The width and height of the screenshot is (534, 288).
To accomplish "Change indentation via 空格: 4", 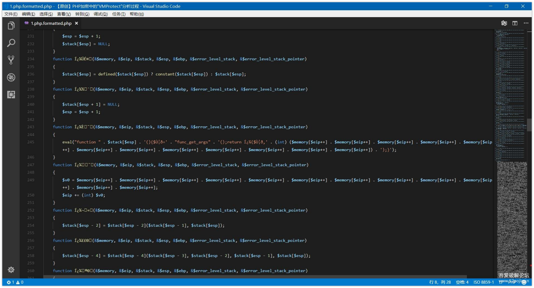I will click(x=462, y=282).
